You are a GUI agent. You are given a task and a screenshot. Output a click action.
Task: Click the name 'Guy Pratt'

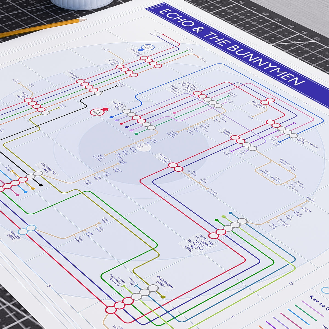[x=289, y=218]
